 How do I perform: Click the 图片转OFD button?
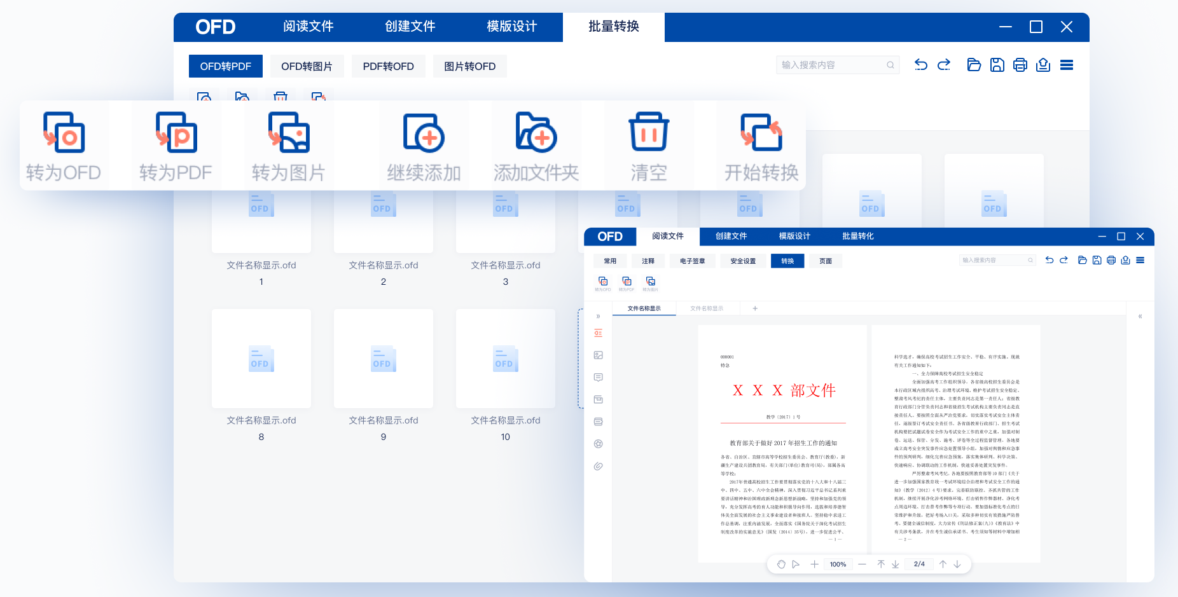(x=470, y=66)
